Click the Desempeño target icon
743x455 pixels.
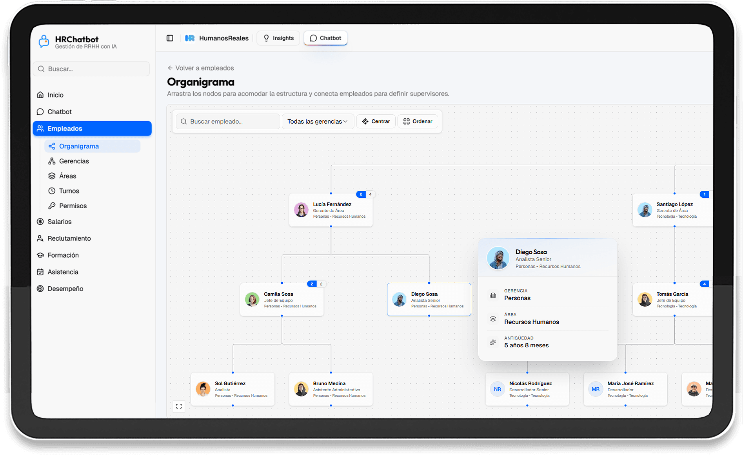[40, 289]
